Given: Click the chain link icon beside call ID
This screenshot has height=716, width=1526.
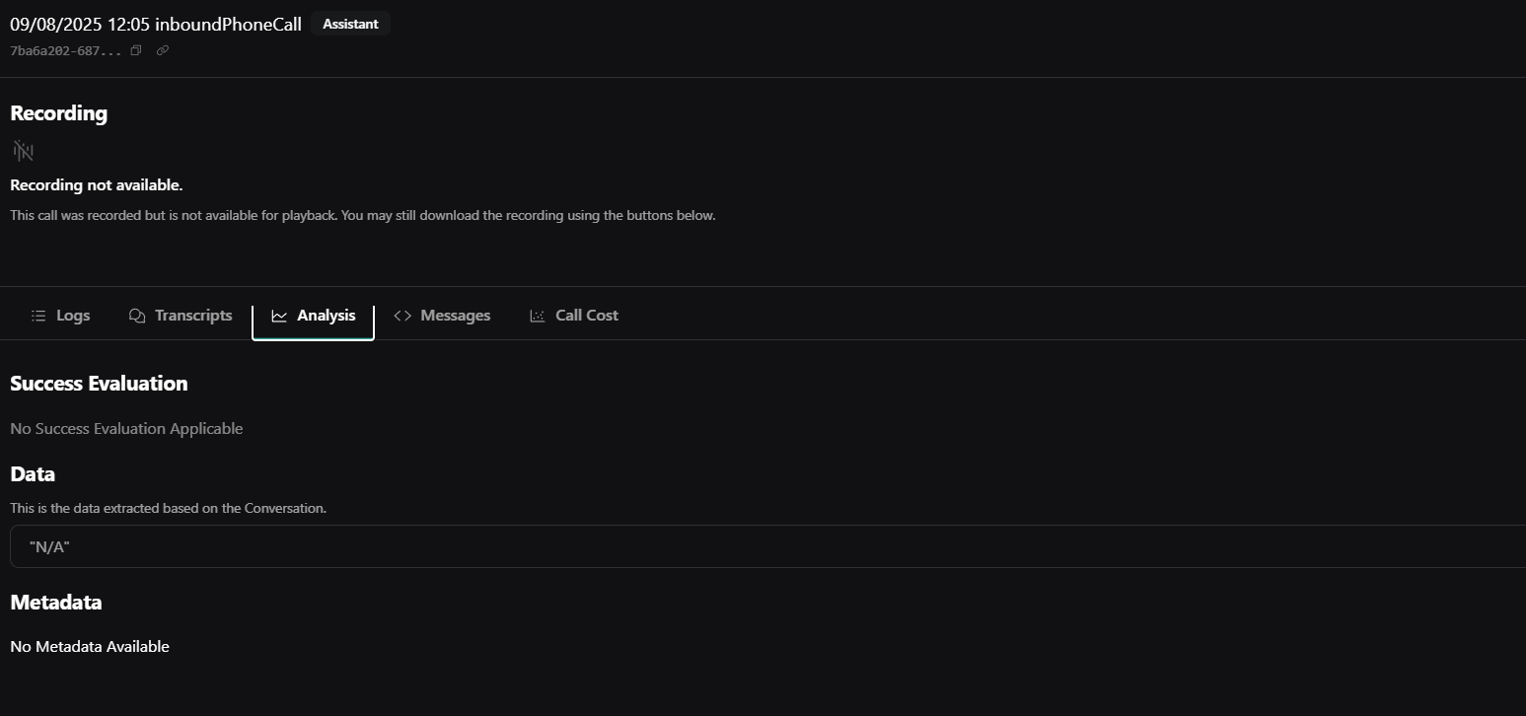Looking at the screenshot, I should tap(163, 50).
